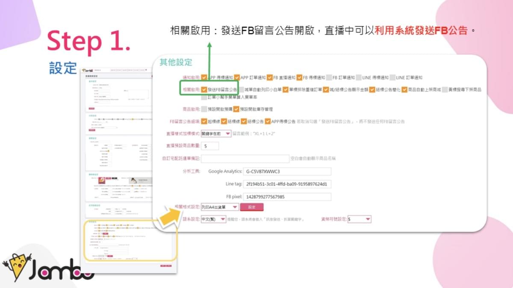
Task: Focus the 直播預設商品數量 field
Action: point(209,146)
